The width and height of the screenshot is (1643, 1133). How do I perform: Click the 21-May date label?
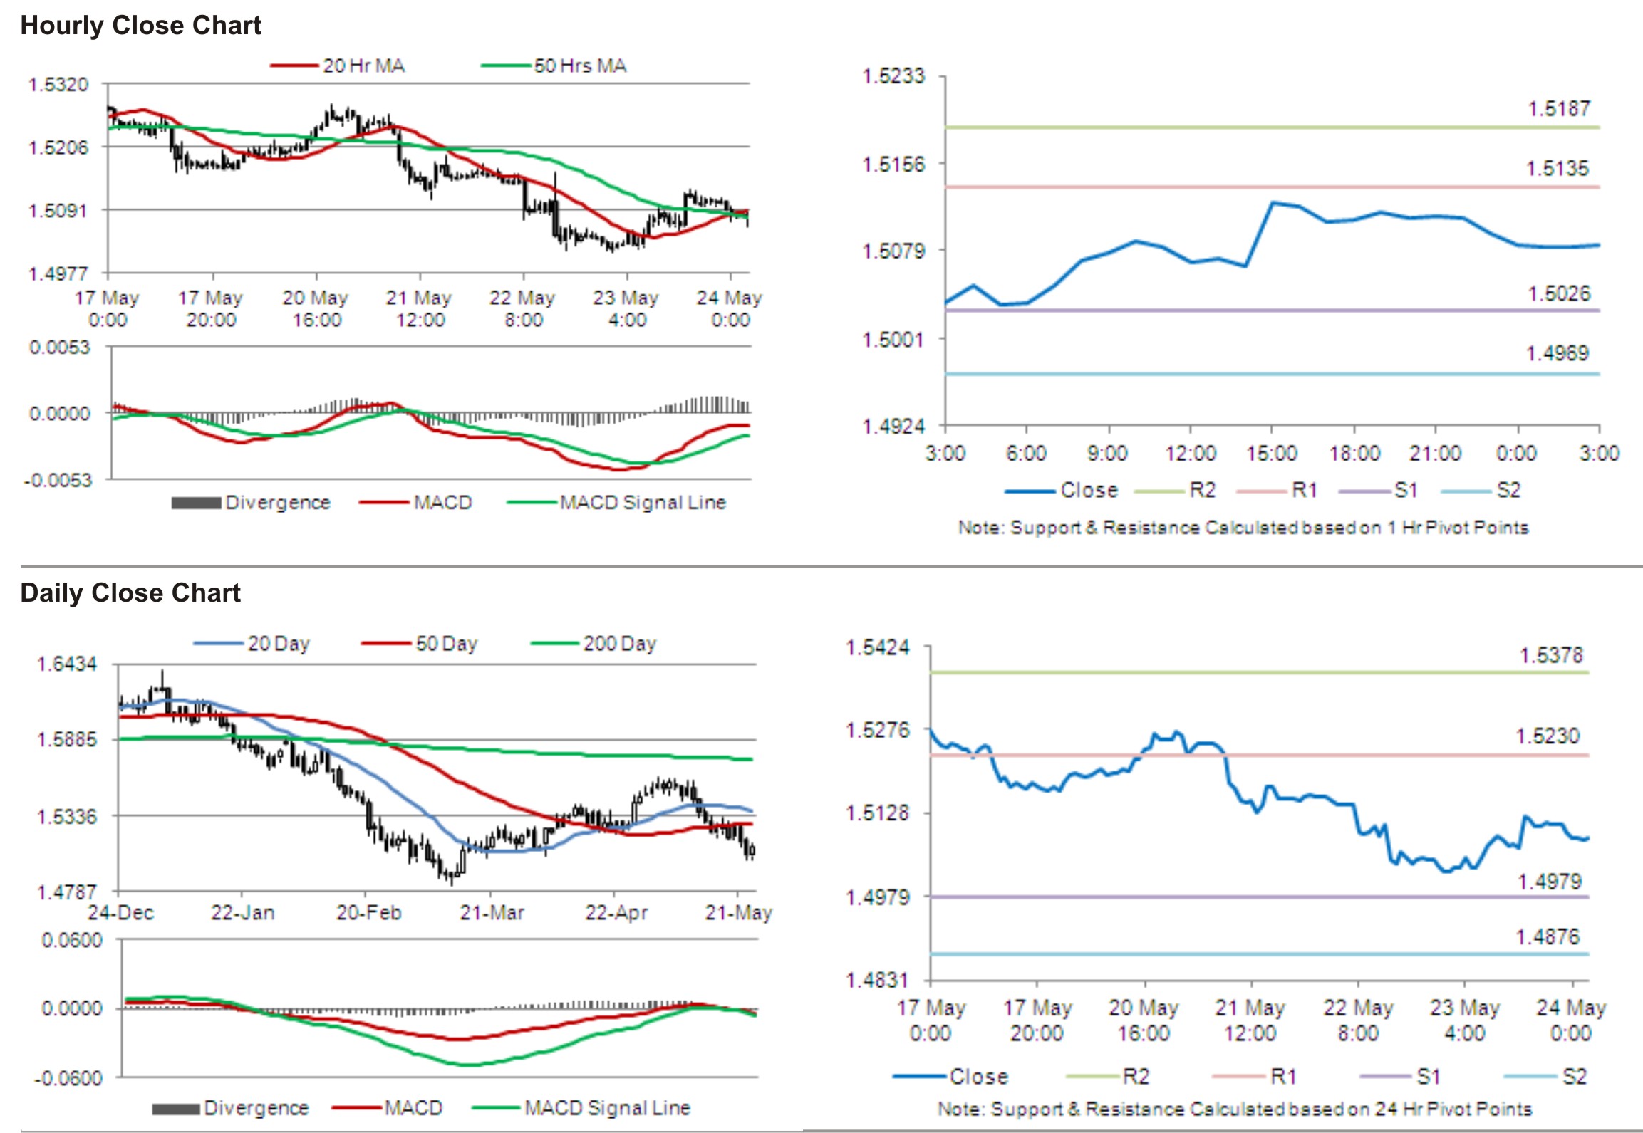[x=739, y=913]
